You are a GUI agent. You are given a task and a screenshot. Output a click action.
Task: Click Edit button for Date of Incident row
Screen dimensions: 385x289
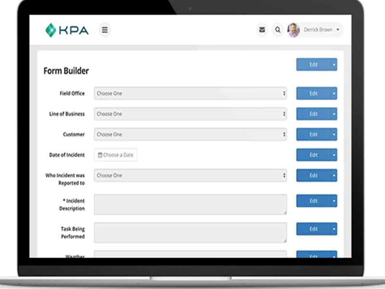[x=314, y=155]
